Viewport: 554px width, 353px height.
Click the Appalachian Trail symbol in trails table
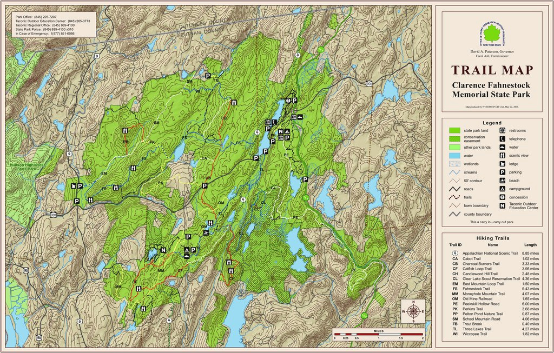pos(455,253)
